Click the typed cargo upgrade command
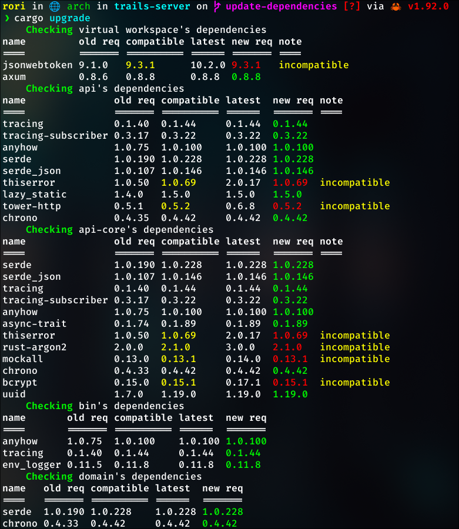 point(52,18)
